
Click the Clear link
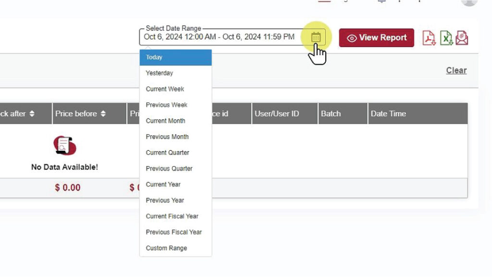tap(456, 71)
